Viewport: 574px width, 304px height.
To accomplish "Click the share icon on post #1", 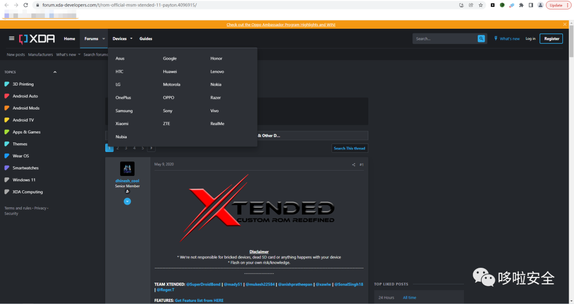I will pos(353,165).
